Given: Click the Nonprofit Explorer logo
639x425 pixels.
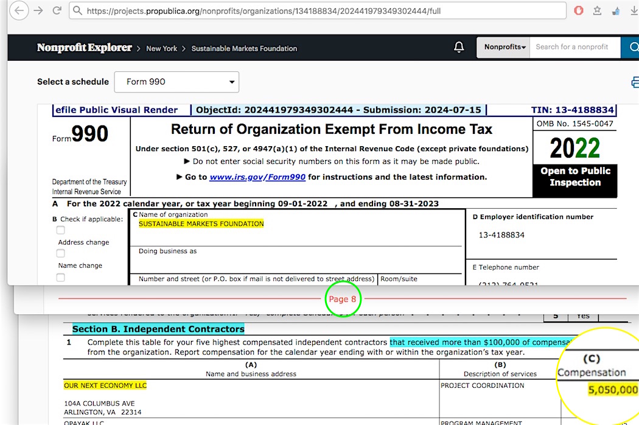Looking at the screenshot, I should (84, 47).
